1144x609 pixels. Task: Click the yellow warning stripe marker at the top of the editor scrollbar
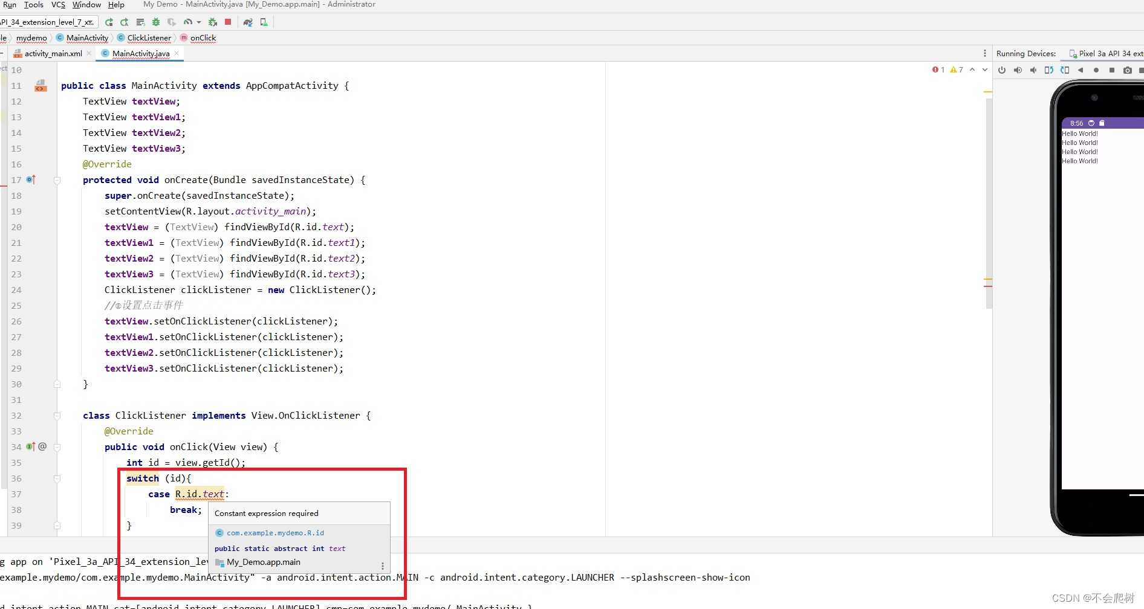[987, 92]
